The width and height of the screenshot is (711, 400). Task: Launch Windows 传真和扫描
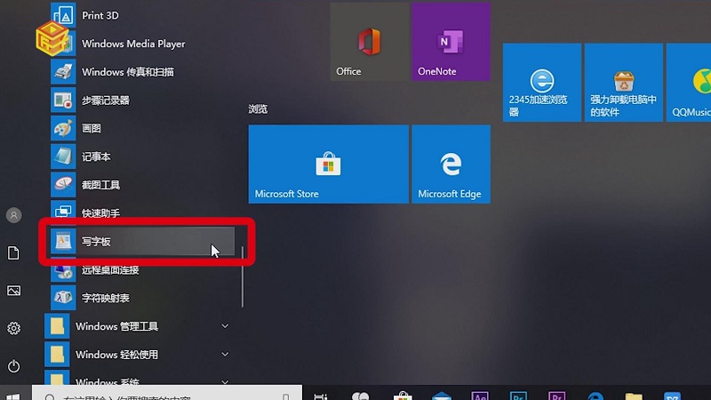click(127, 72)
